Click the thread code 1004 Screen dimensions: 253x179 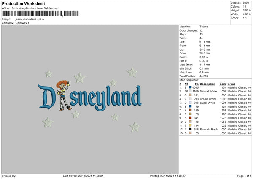tap(223, 92)
